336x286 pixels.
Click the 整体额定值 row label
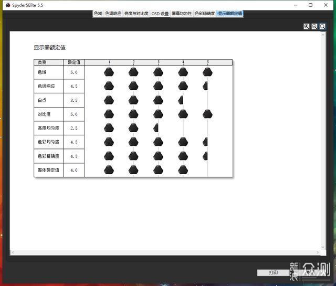[x=48, y=170]
